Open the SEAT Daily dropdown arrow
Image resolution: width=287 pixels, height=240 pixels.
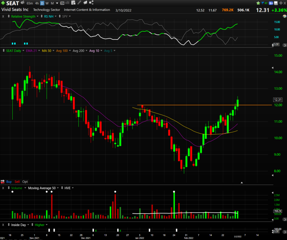tap(23, 51)
